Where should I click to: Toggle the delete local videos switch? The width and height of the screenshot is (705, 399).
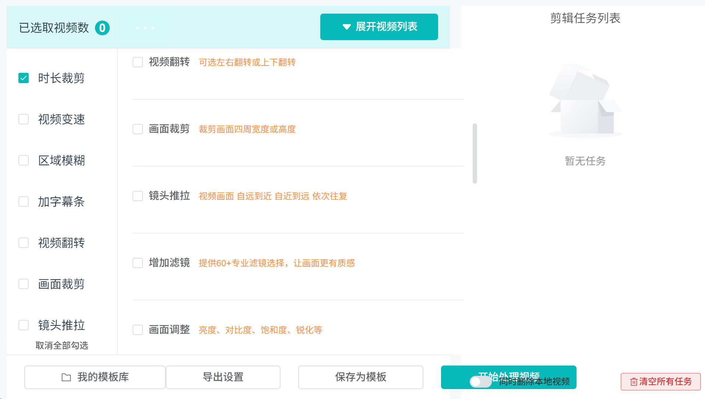[480, 382]
